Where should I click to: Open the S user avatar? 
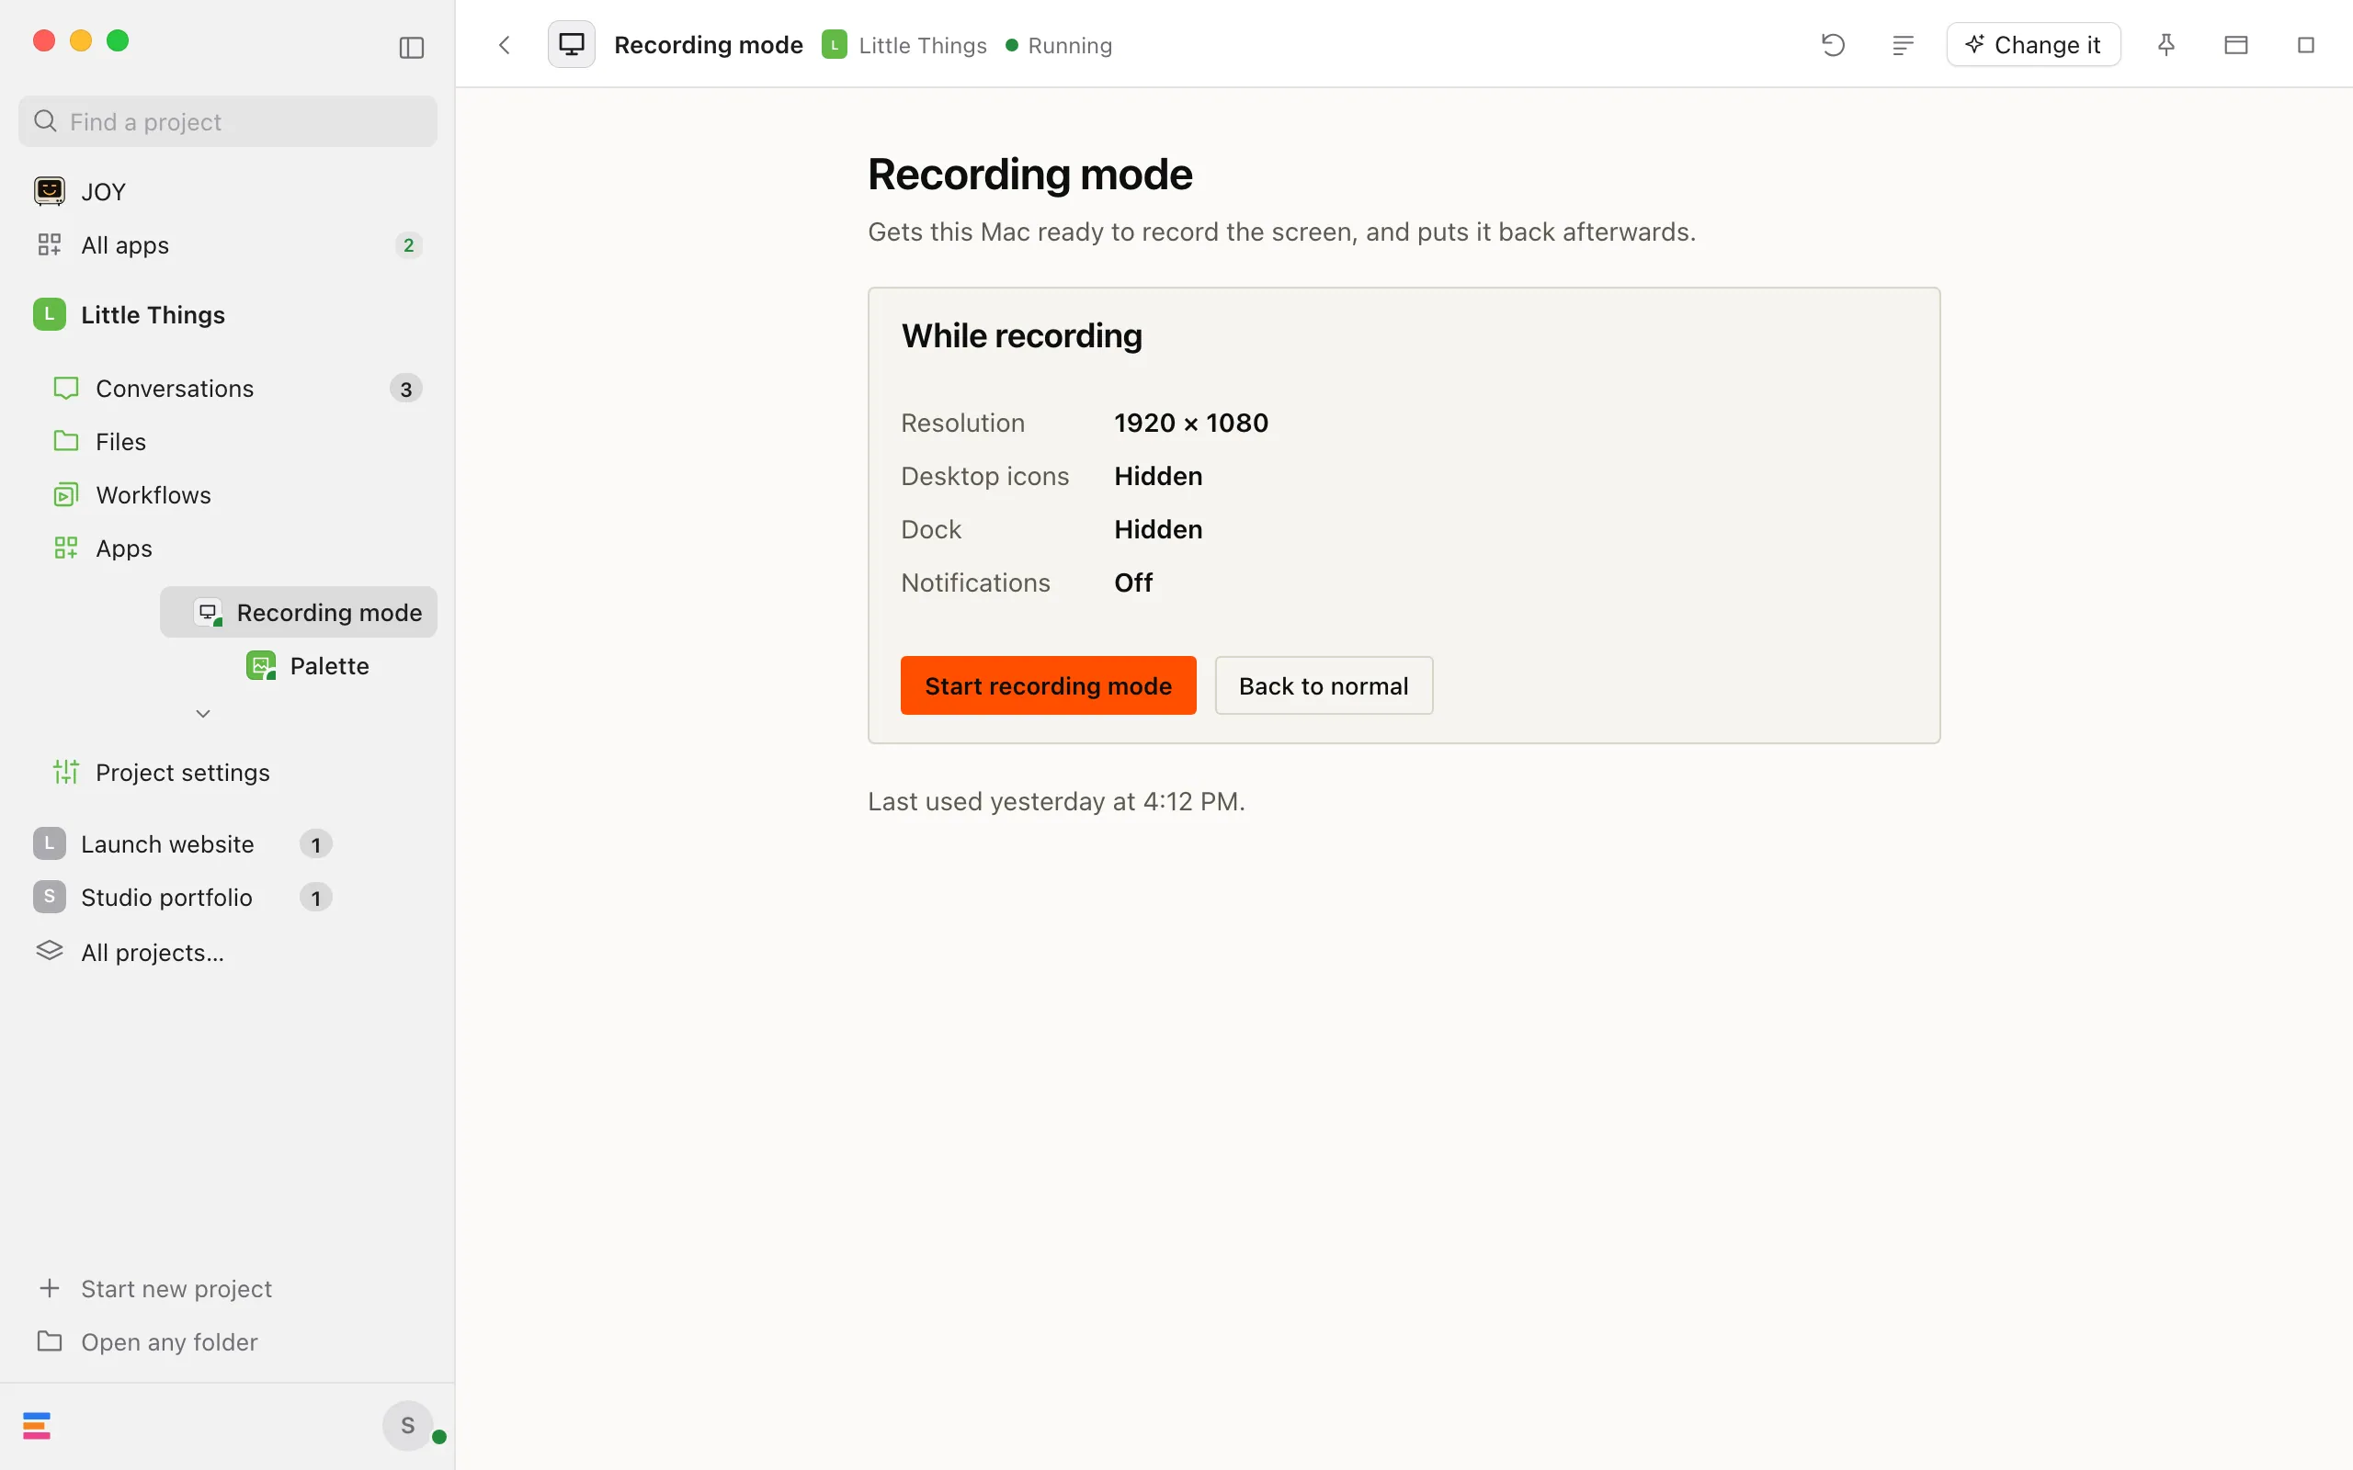[x=407, y=1426]
